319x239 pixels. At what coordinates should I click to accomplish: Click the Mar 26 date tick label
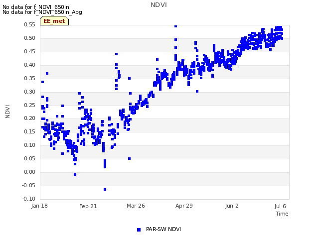(x=136, y=206)
